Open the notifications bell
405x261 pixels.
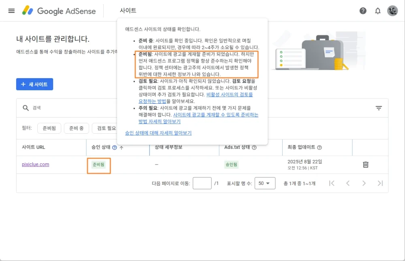[x=377, y=11]
